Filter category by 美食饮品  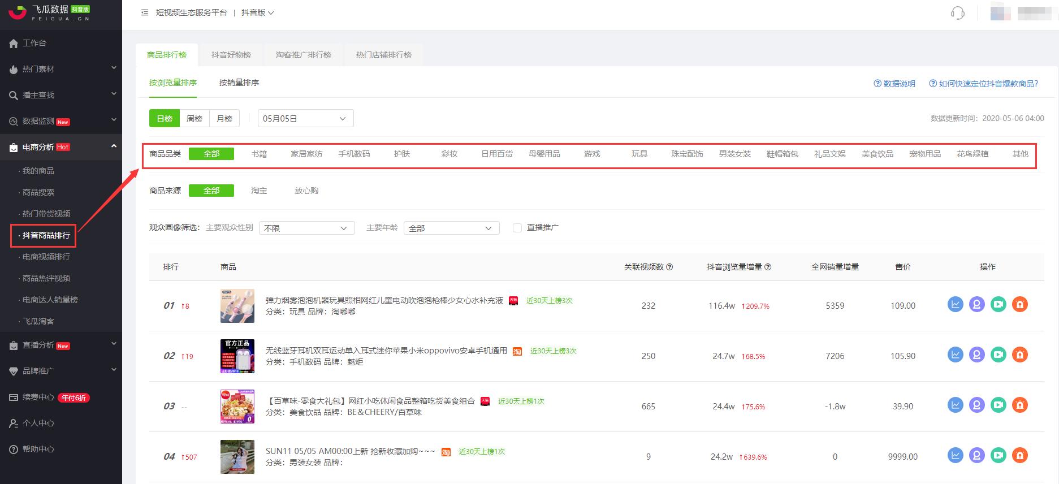point(878,154)
